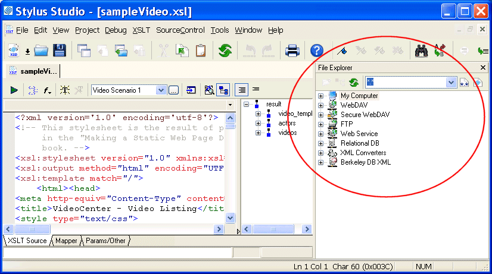Collapse the result tree node

click(x=247, y=104)
